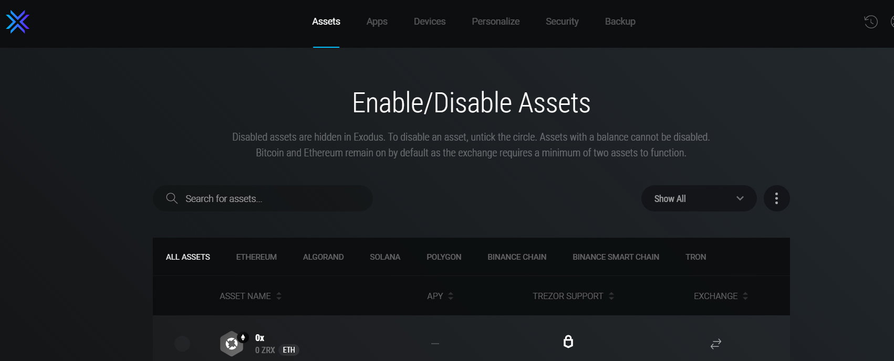Click the 0x exchange arrows icon

point(715,344)
